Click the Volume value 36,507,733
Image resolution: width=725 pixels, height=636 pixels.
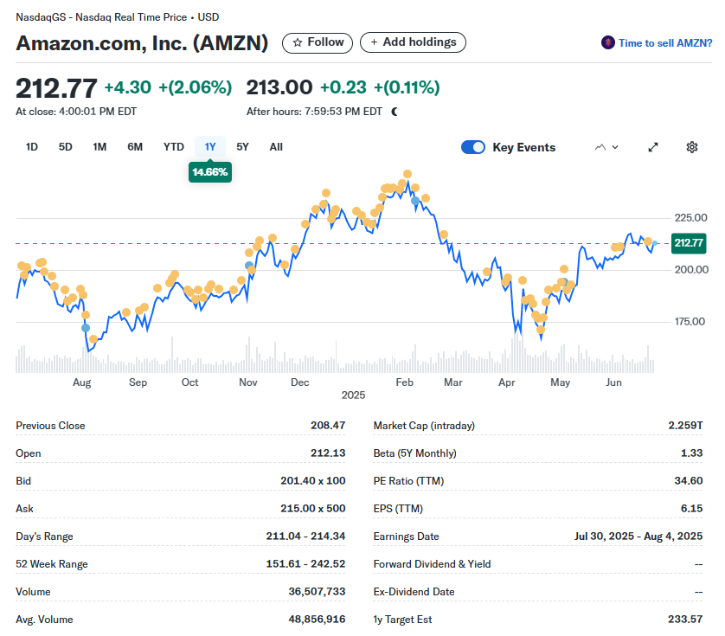[317, 592]
